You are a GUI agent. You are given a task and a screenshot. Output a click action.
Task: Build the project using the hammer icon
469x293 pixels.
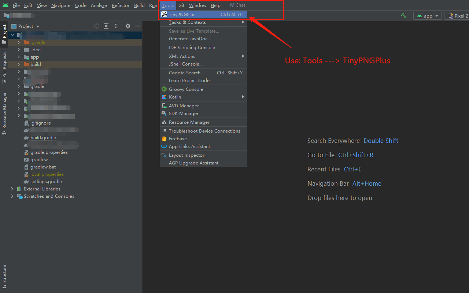(403, 16)
